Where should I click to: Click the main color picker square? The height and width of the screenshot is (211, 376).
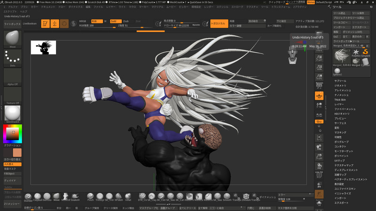coord(12,135)
